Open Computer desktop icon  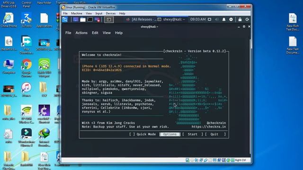tap(9, 67)
